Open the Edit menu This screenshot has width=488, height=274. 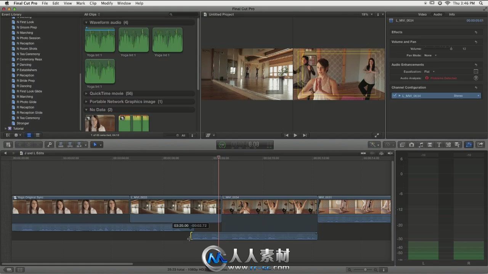point(56,3)
